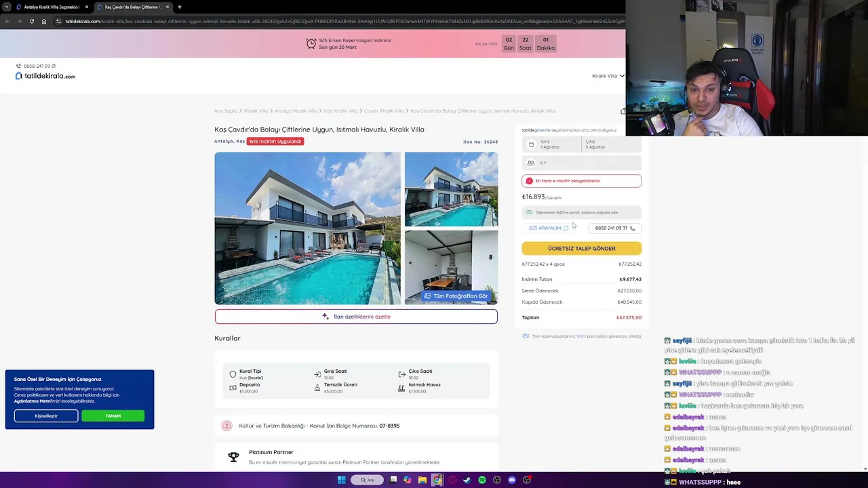Click the check-in icon beside Giriş Saati
The height and width of the screenshot is (488, 868).
tap(317, 374)
